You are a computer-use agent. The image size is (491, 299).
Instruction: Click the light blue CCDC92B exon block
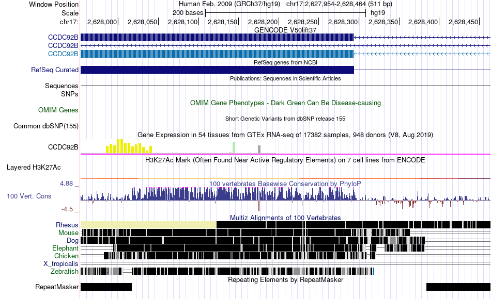coord(217,54)
